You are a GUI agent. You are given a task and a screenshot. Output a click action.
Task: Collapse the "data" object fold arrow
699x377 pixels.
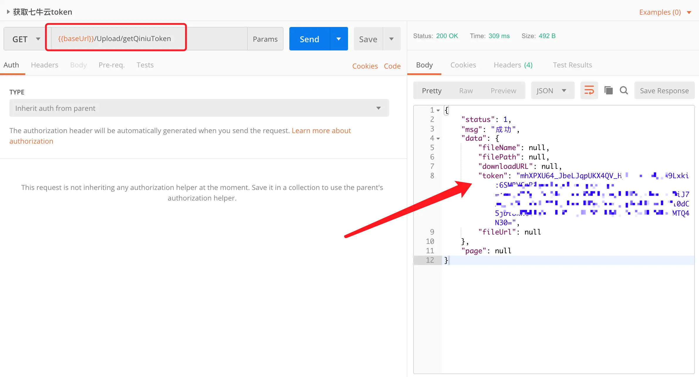click(x=438, y=138)
